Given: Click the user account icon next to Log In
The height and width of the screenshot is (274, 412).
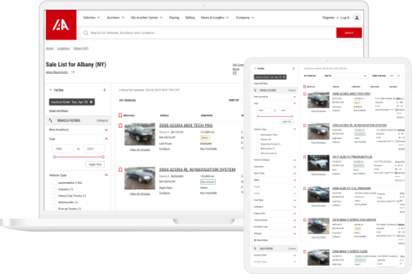Looking at the screenshot, I should pyautogui.click(x=356, y=18).
